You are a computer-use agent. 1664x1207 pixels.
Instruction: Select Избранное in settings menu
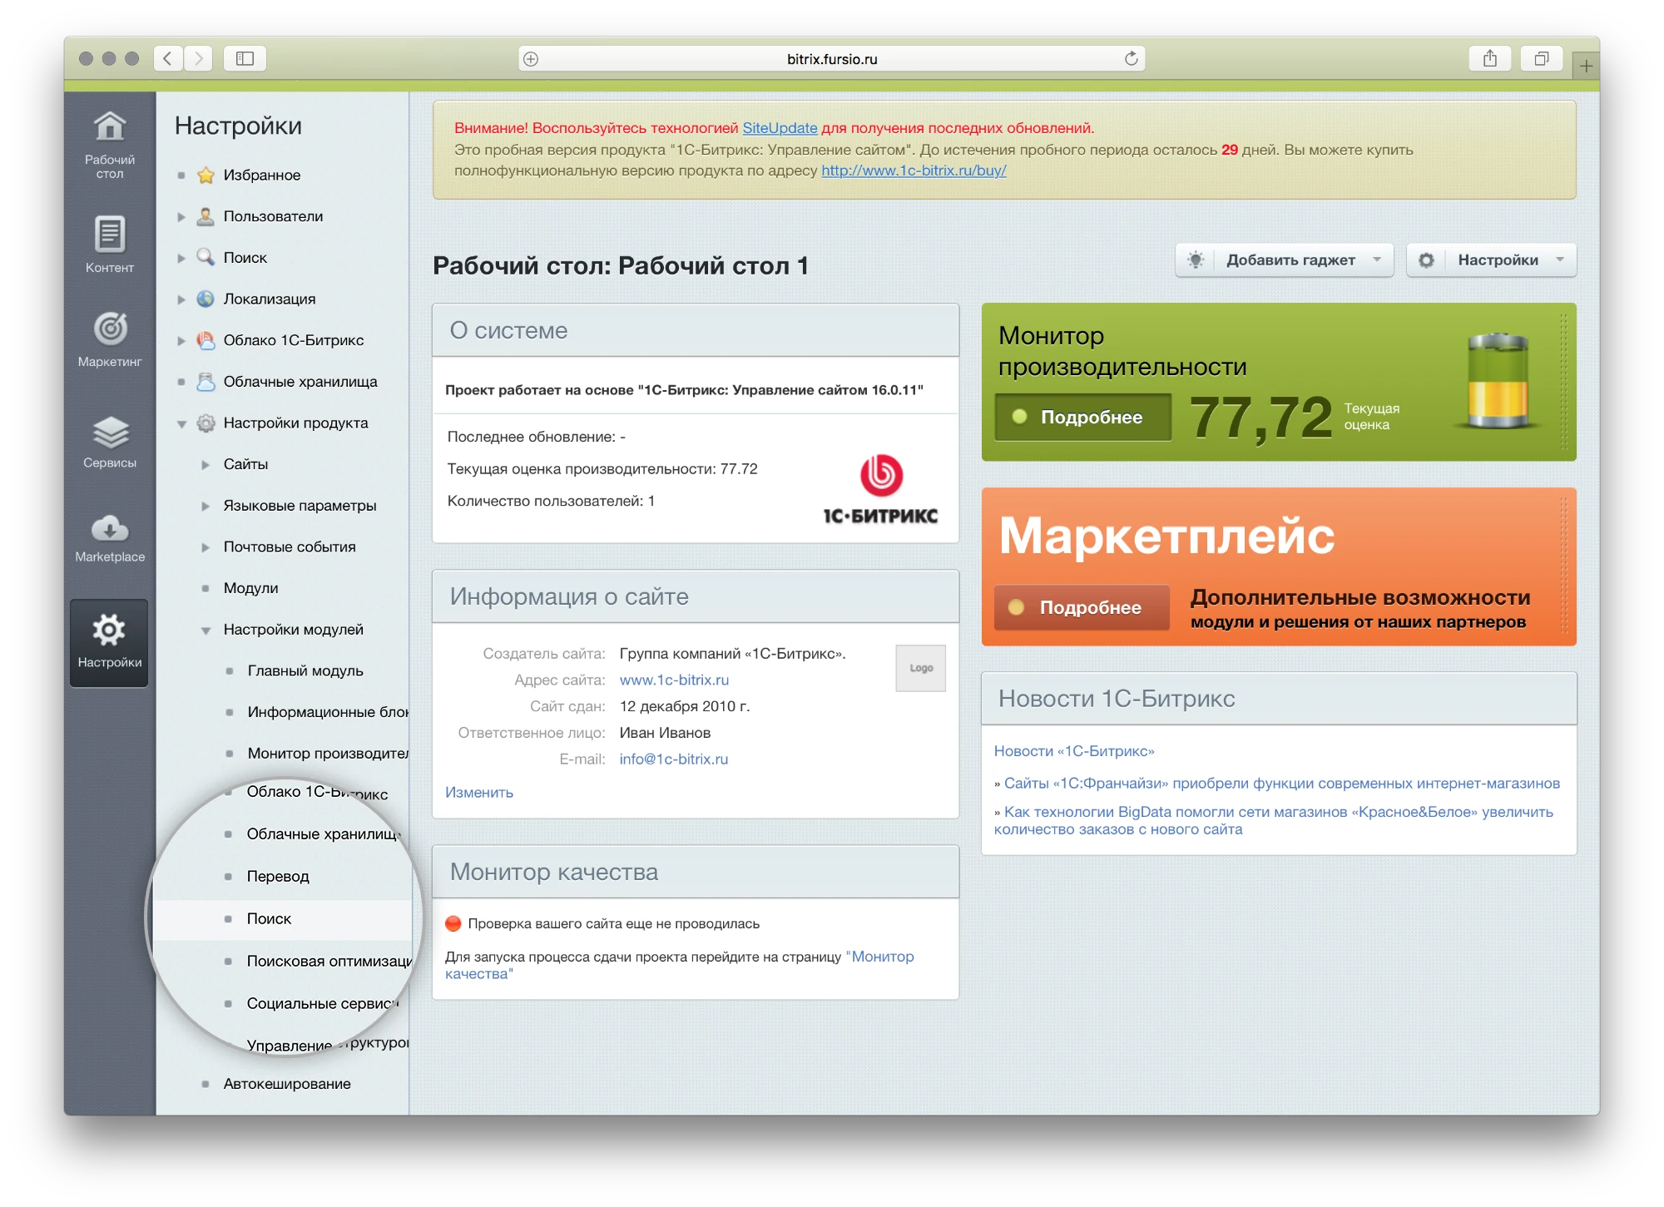coord(261,176)
